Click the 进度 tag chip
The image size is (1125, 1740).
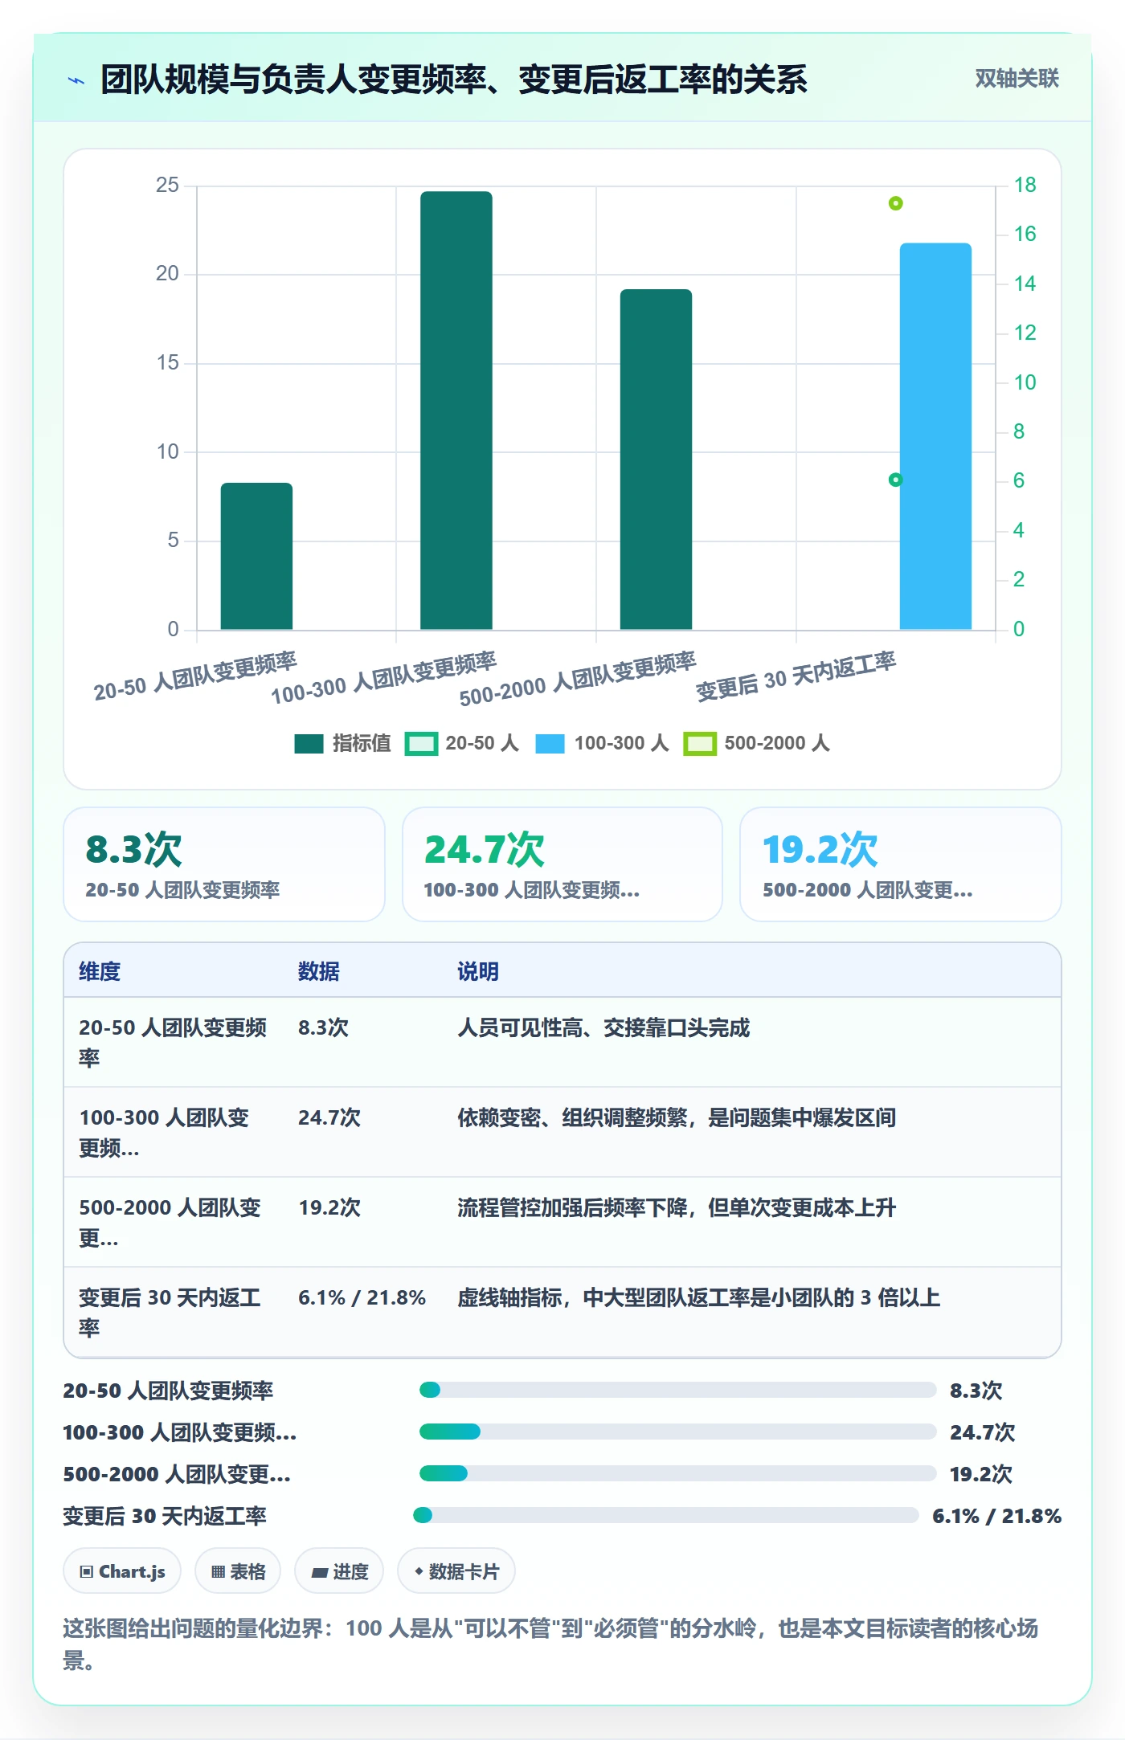pos(339,1571)
